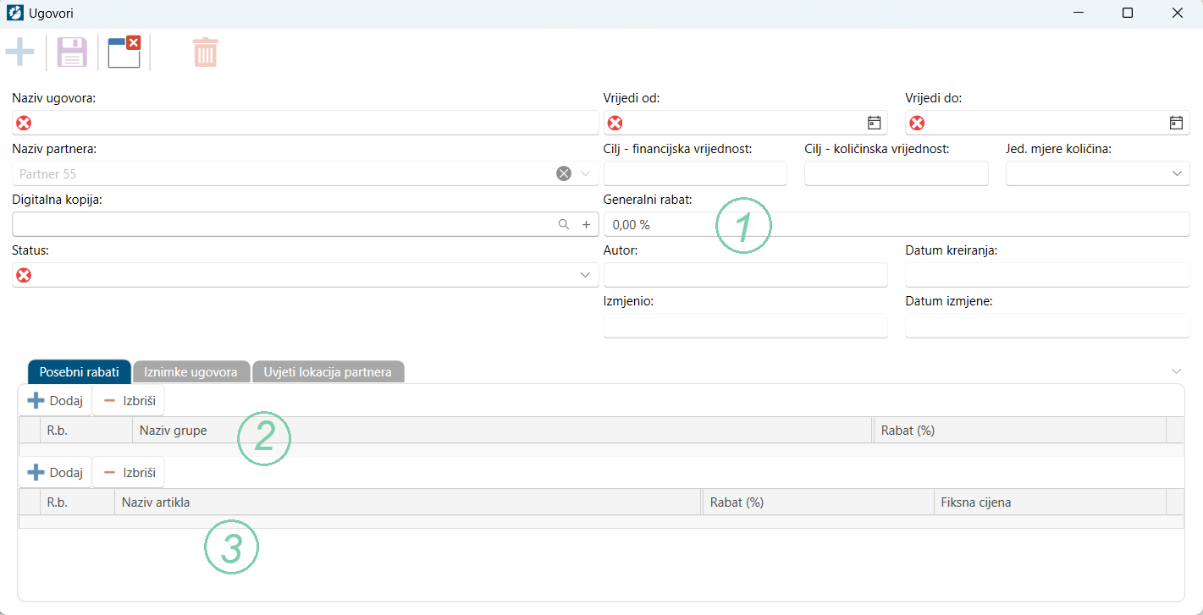1203x615 pixels.
Task: Click the error icon in Naziv ugovora
Action: pyautogui.click(x=24, y=124)
